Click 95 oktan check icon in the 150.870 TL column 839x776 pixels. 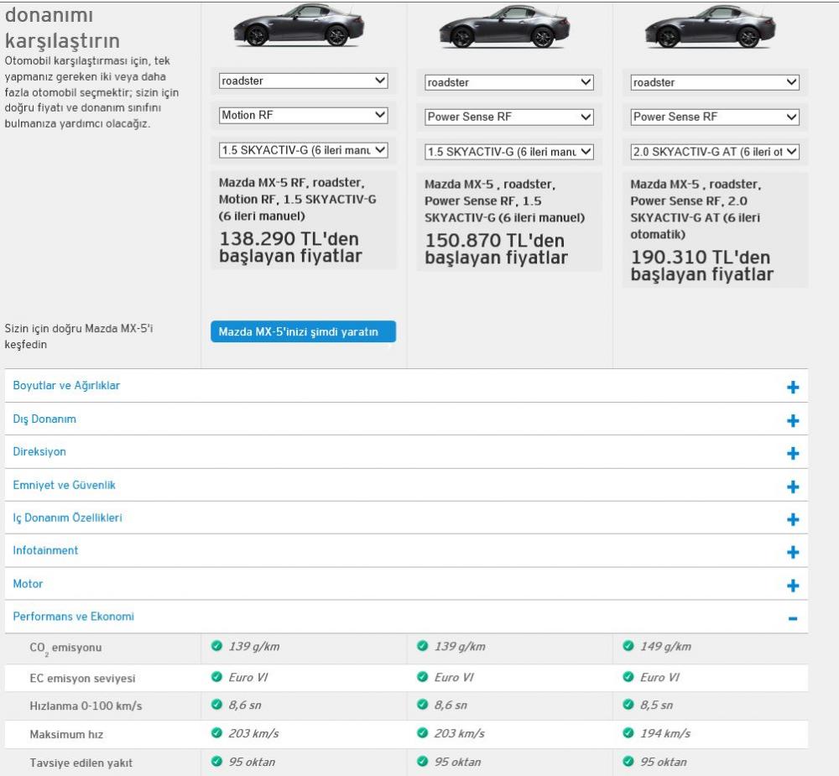[422, 761]
